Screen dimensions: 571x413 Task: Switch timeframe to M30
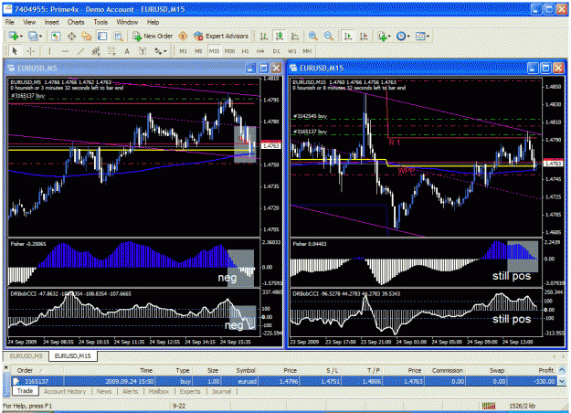click(229, 51)
